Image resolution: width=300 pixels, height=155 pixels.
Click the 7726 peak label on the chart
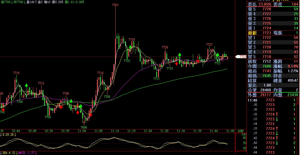click(x=165, y=47)
